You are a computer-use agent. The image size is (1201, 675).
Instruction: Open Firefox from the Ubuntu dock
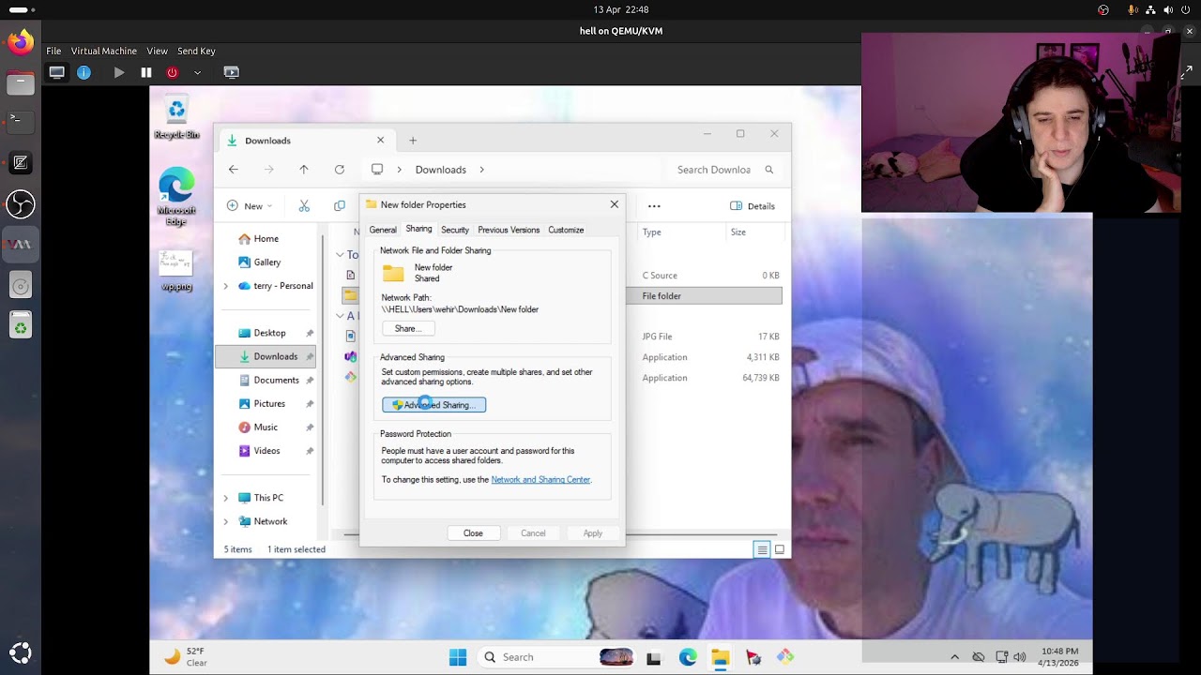20,42
